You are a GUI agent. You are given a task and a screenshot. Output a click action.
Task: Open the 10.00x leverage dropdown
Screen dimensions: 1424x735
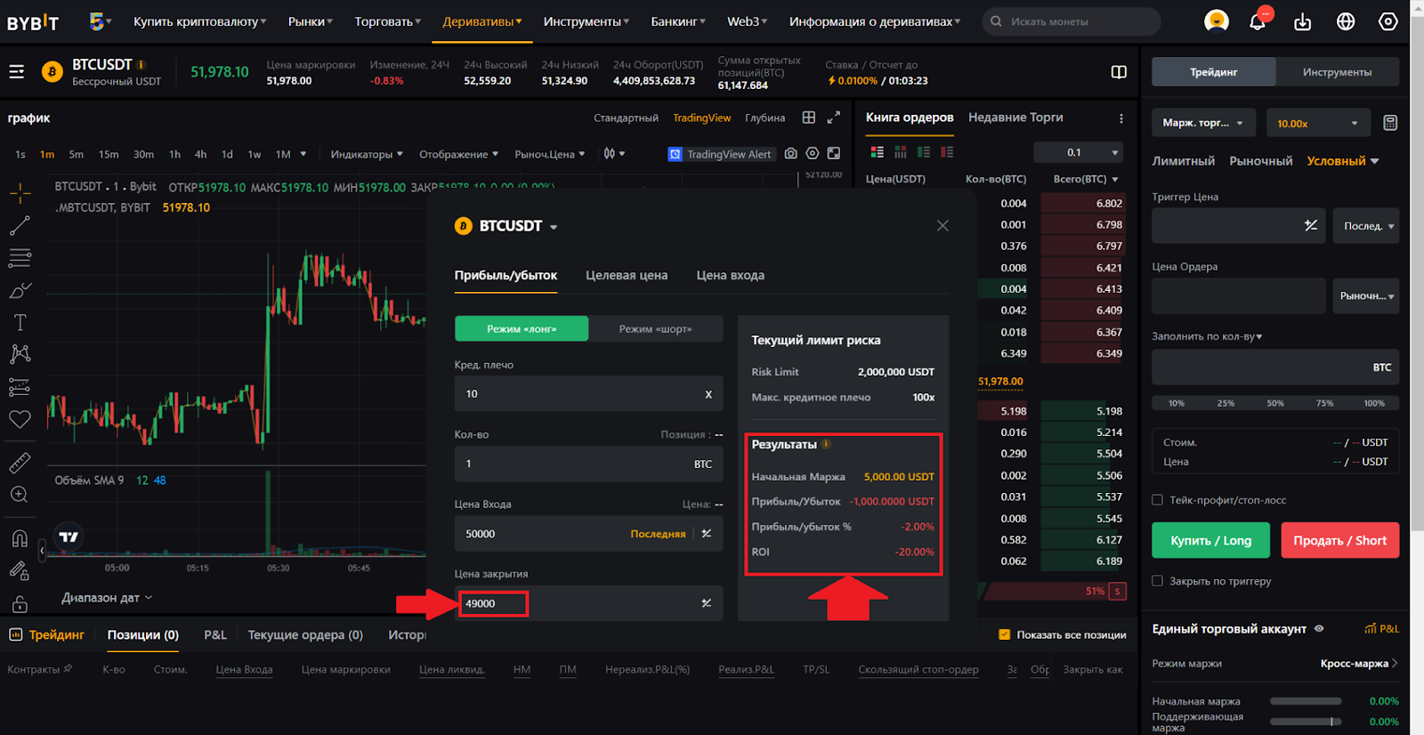1317,124
